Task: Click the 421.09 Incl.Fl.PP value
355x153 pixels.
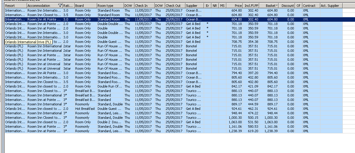Action: pyautogui.click(x=253, y=86)
